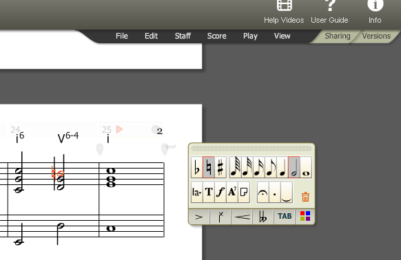Viewport: 401px width, 260px height.
Task: Open the Edit menu
Action: click(x=151, y=36)
